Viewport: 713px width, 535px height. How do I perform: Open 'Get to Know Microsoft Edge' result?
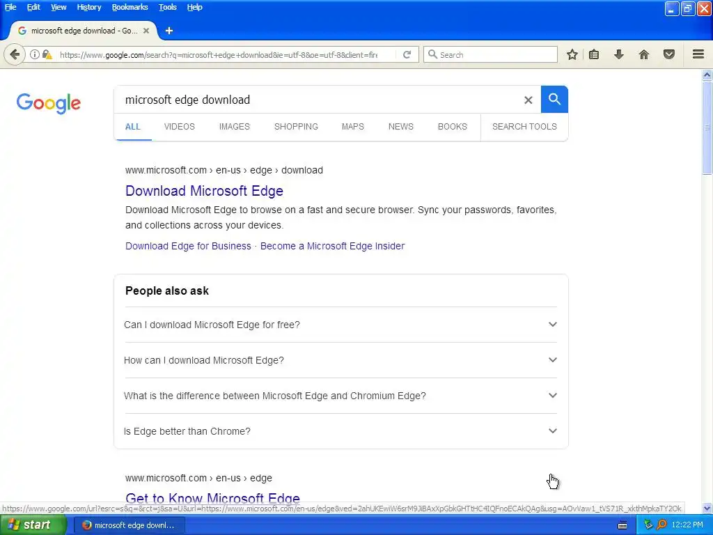coord(212,497)
